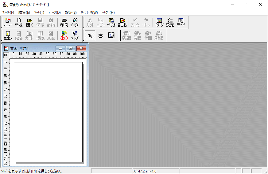This screenshot has width=268, height=174.
Task: Click the 全保存 save all icon
Action: [51, 22]
